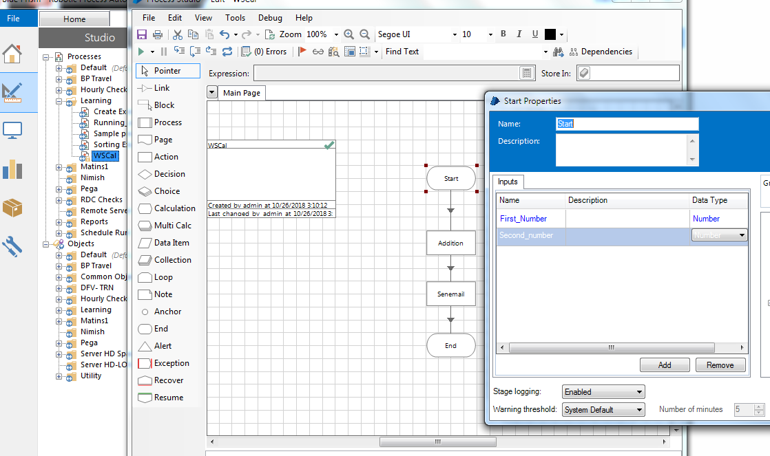Open the Warning threshold dropdown
This screenshot has height=456, width=770.
[x=603, y=410]
